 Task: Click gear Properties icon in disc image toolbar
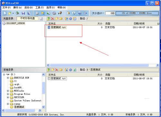[71, 19]
